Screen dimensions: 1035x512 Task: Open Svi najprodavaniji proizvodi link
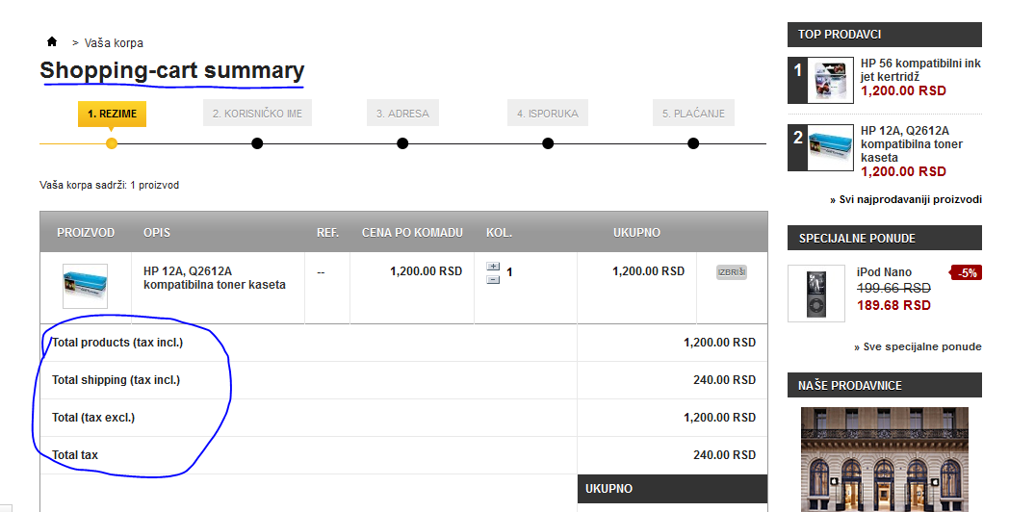[x=906, y=199]
